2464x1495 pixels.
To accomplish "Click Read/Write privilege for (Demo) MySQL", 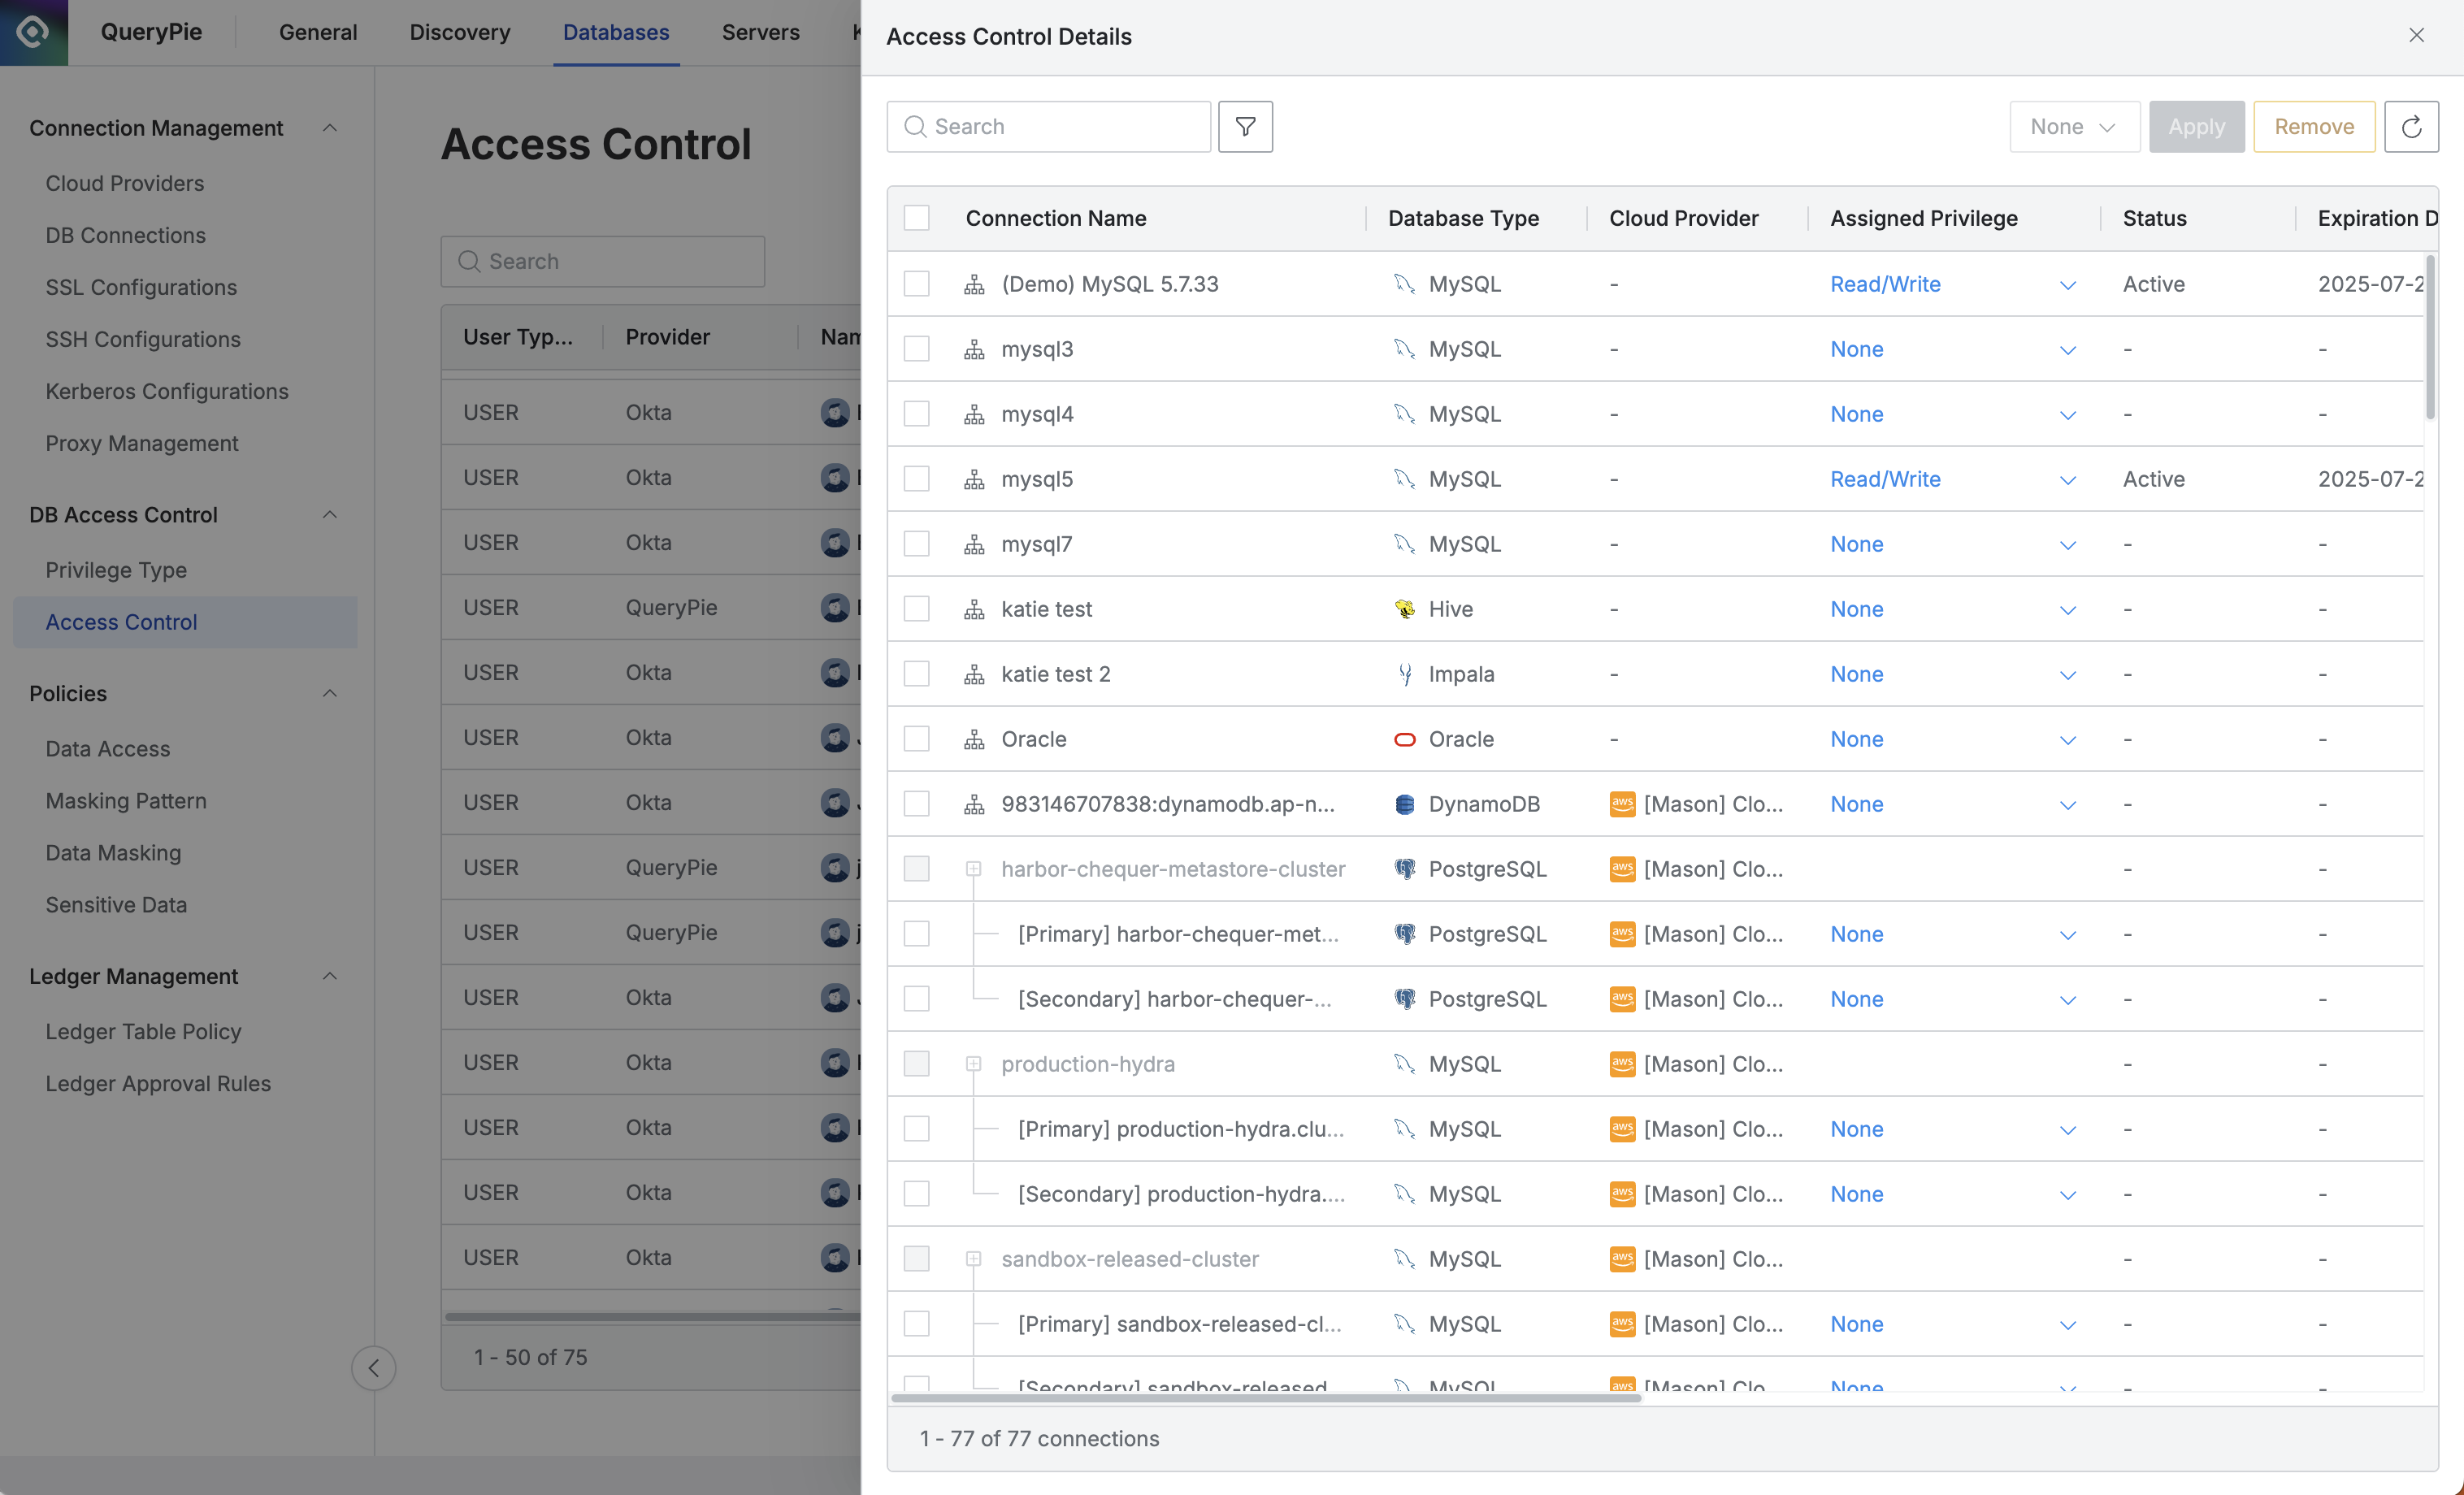I will [1884, 284].
